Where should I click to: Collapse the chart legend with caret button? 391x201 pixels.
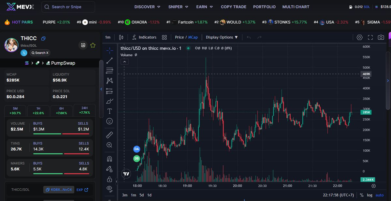point(124,62)
